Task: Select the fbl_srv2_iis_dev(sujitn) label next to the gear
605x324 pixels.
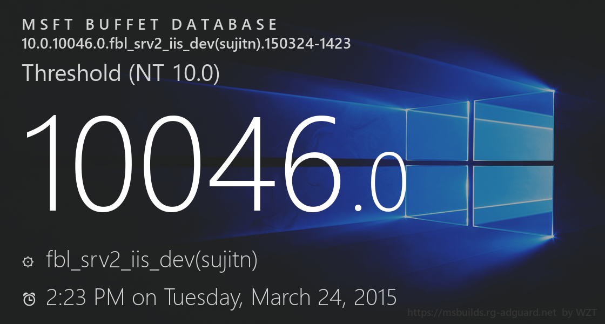Action: (152, 261)
